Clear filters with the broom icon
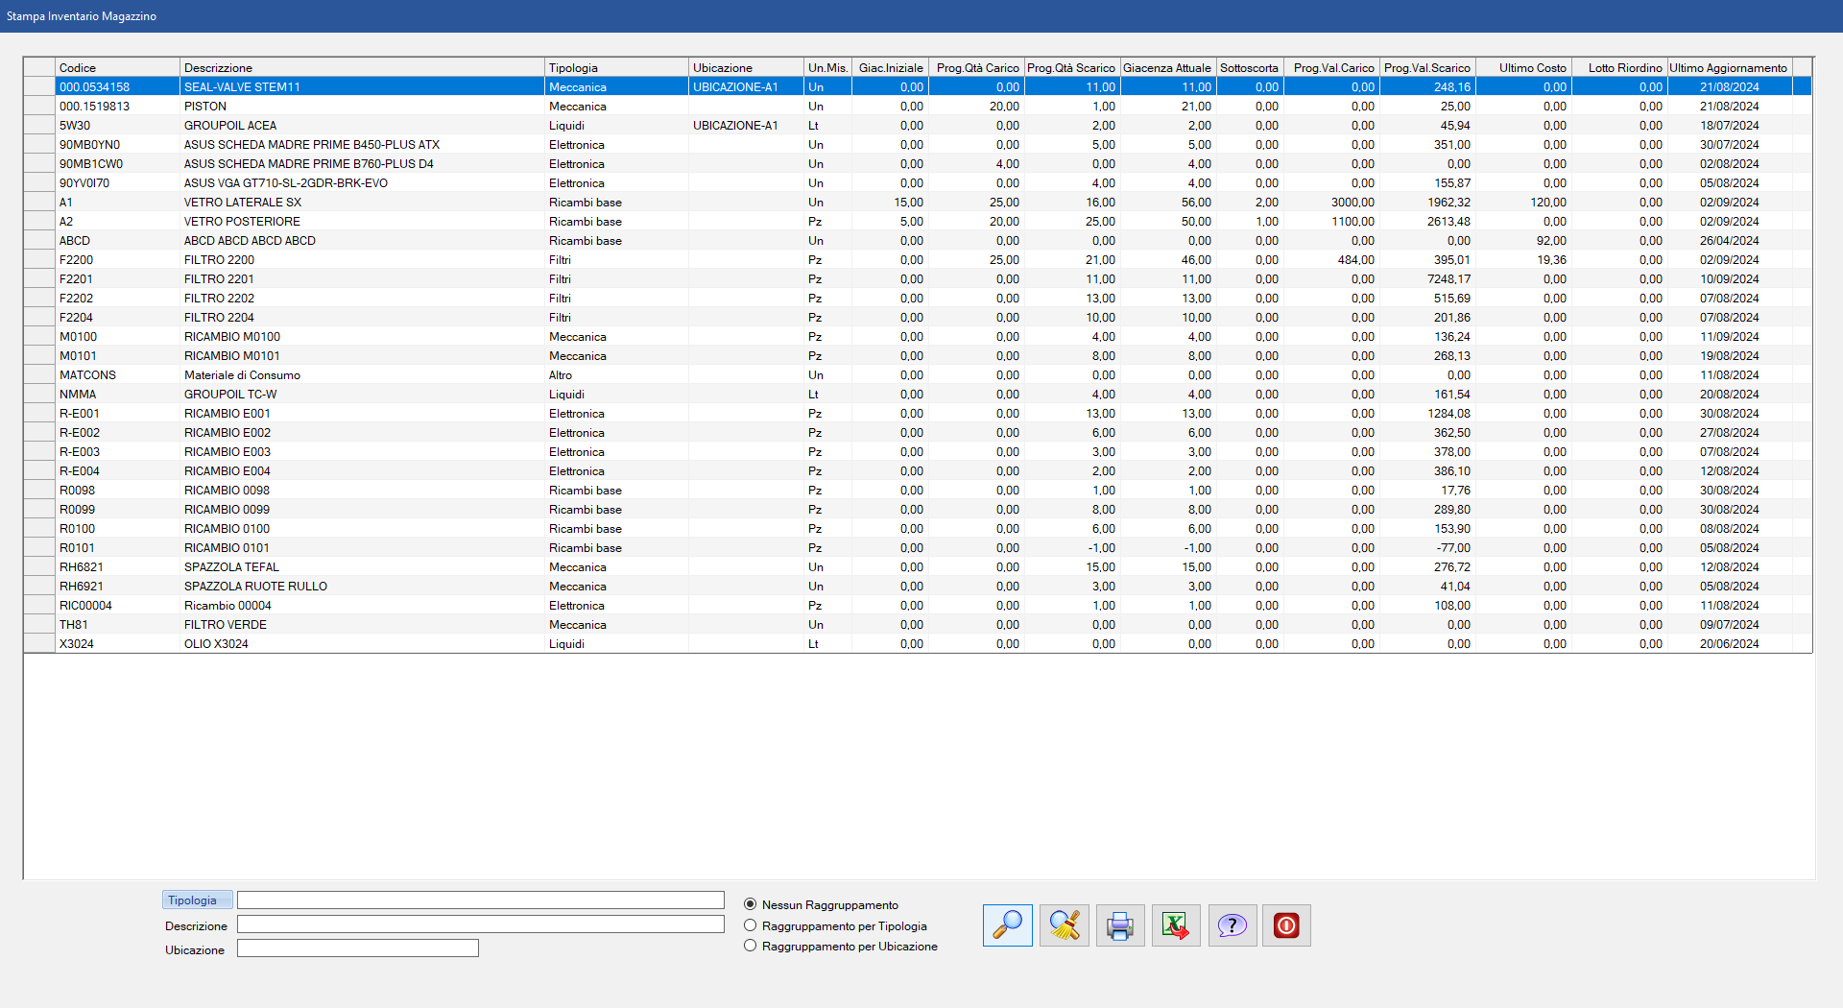 coord(1064,925)
